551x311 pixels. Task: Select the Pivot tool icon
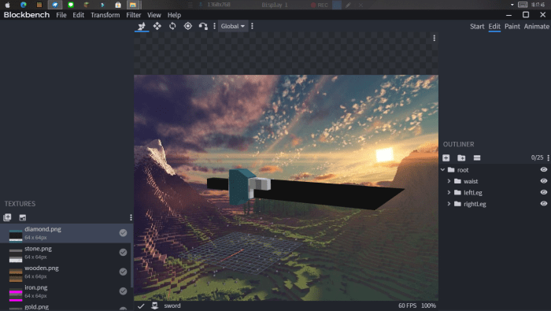188,26
